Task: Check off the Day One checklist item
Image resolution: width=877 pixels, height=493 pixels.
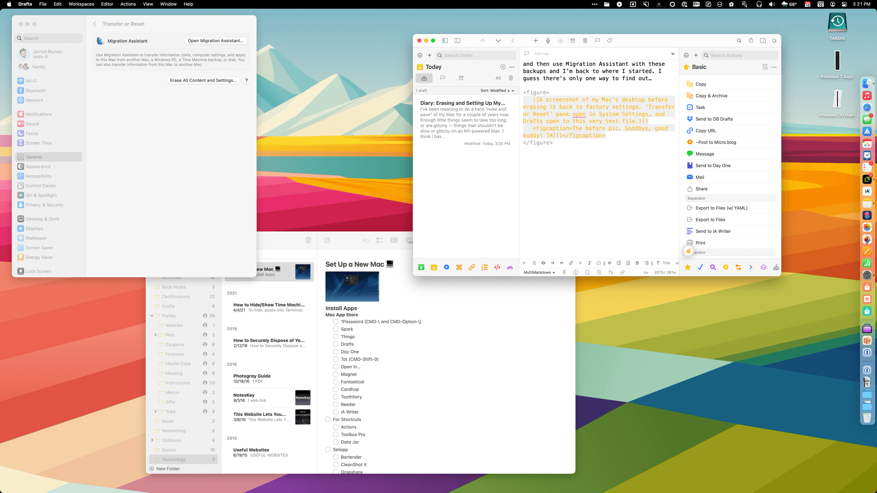Action: tap(335, 351)
